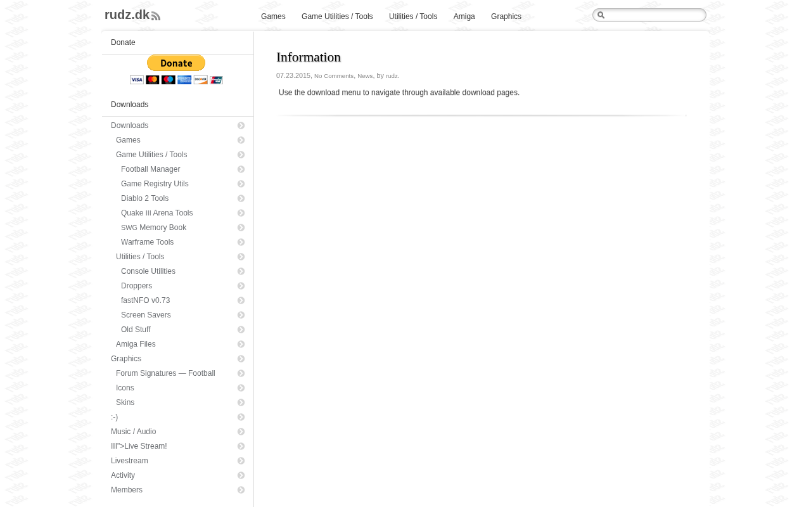811x507 pixels.
Task: Open the Games sidebar link
Action: tap(128, 140)
